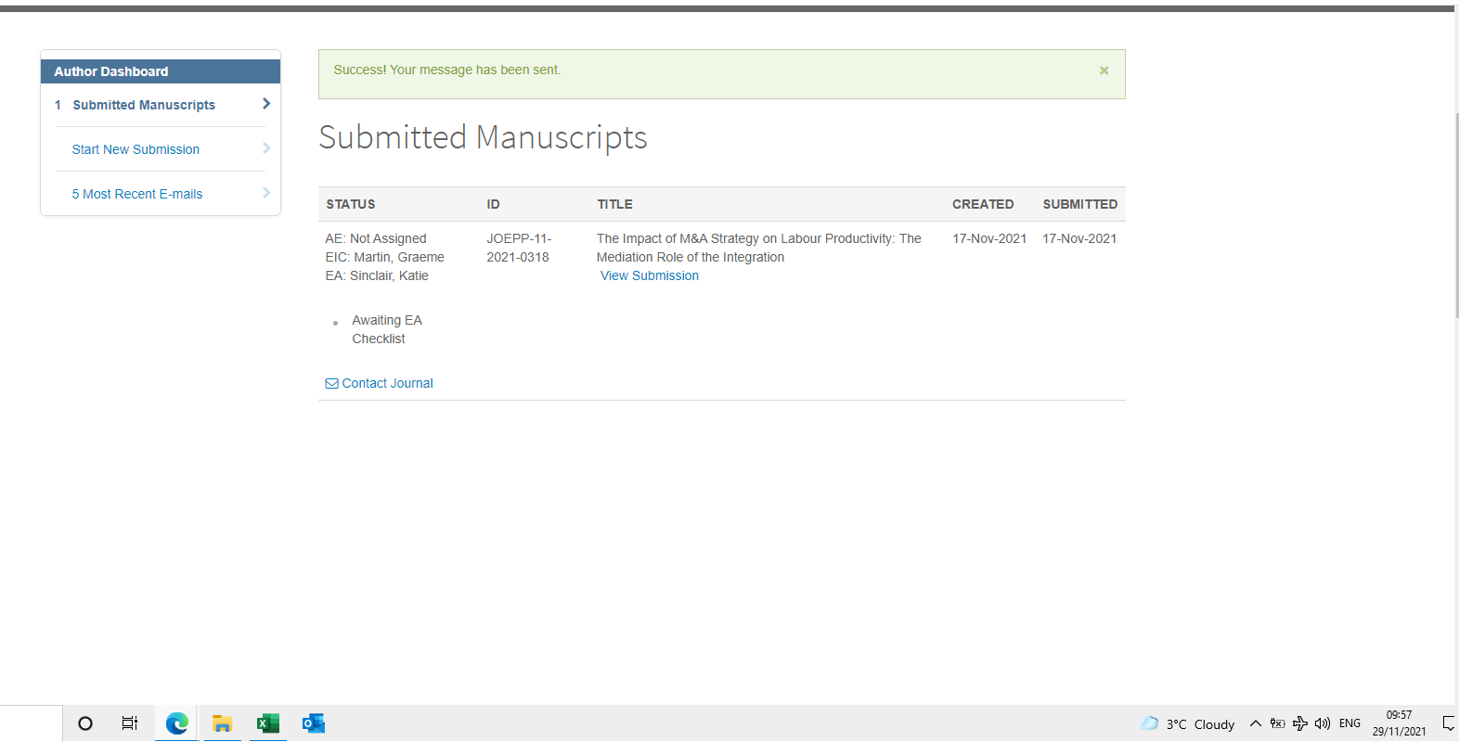The image size is (1459, 742).
Task: Click the submitted date 17-Nov-2021
Action: [x=1079, y=238]
